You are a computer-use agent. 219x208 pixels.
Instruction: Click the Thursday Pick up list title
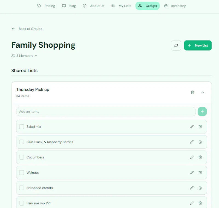tap(33, 89)
